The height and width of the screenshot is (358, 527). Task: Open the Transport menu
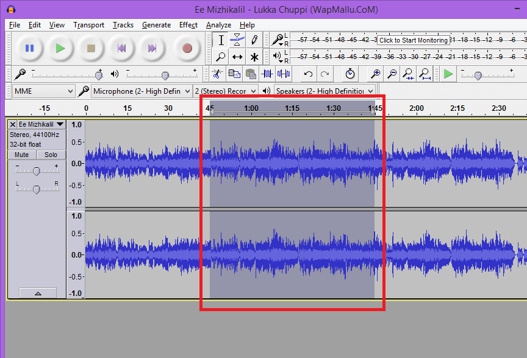click(88, 25)
